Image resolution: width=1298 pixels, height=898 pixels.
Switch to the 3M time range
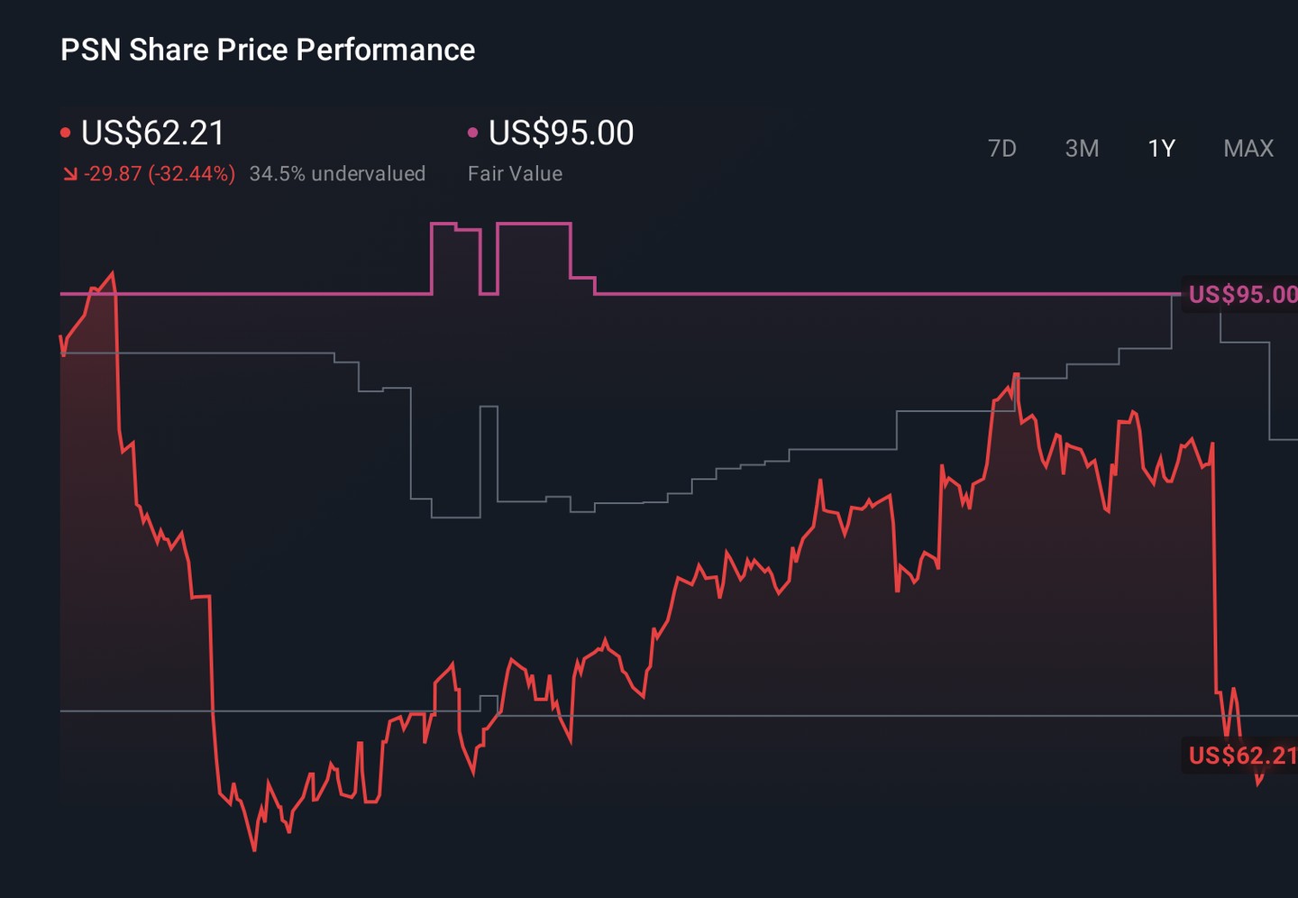(1082, 148)
